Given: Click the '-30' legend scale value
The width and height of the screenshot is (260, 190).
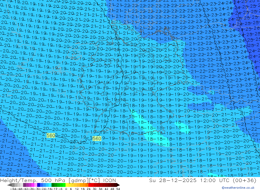Looking at the screenshot, I should [37, 189].
